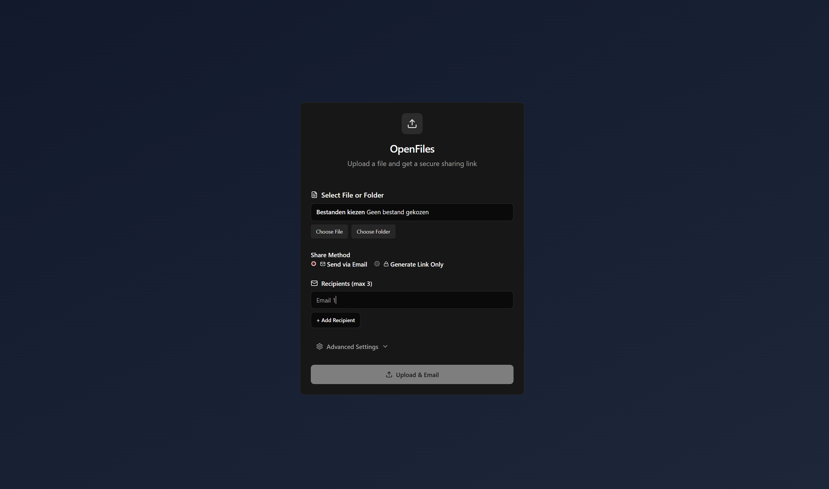Focus the Email 1 recipient field
This screenshot has width=829, height=489.
tap(412, 300)
